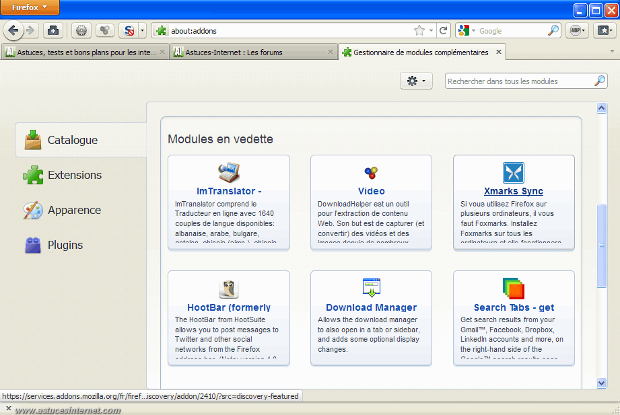
Task: Go forward to the next page
Action: [x=31, y=30]
